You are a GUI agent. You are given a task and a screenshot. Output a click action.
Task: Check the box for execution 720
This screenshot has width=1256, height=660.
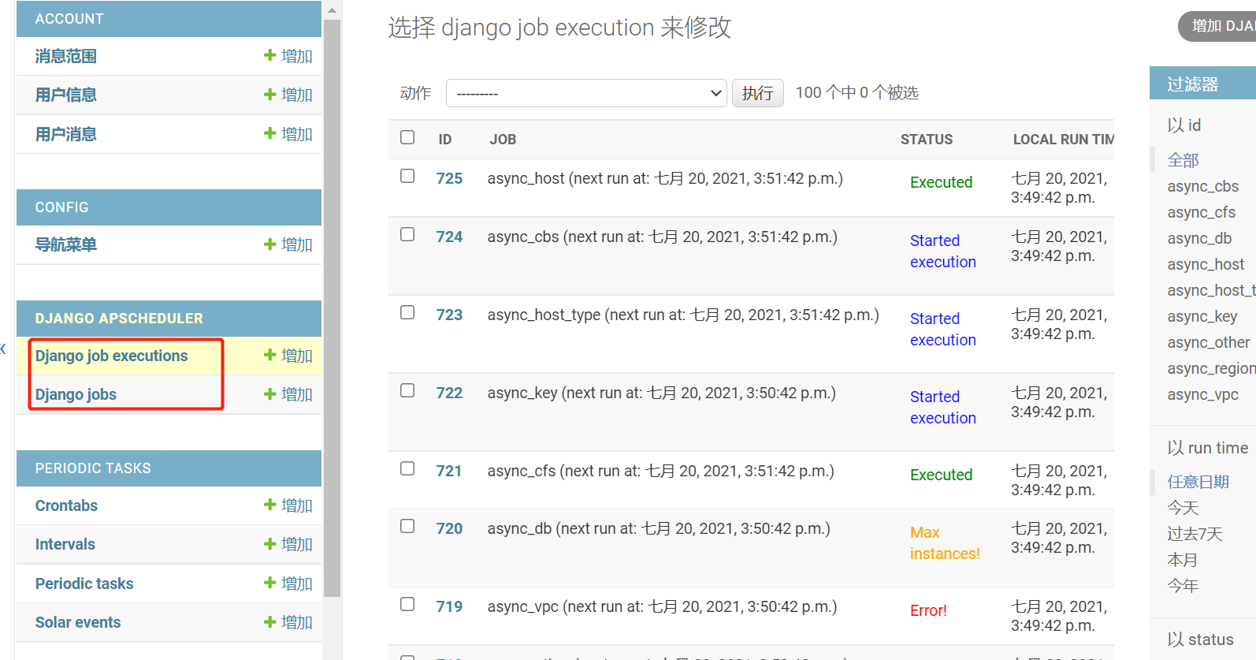[x=407, y=526]
